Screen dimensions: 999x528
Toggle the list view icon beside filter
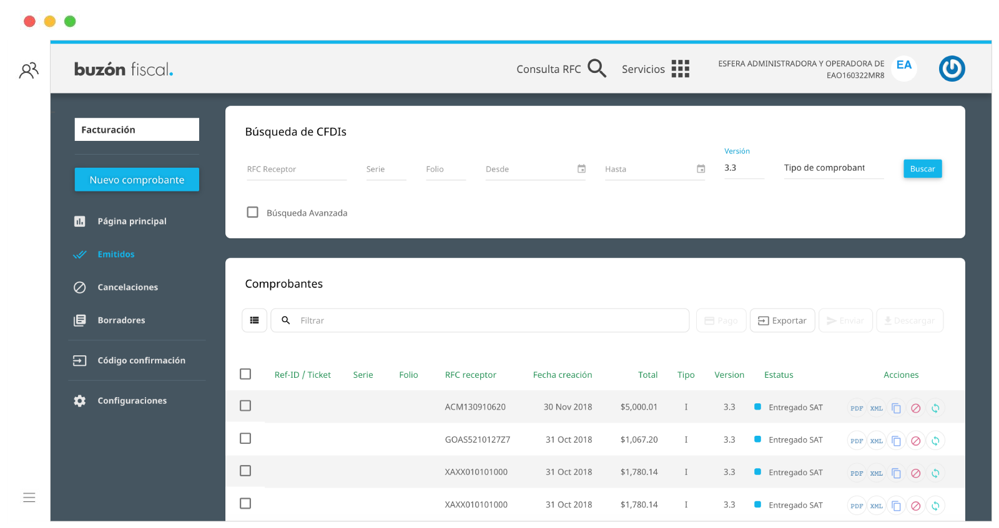[x=254, y=320]
